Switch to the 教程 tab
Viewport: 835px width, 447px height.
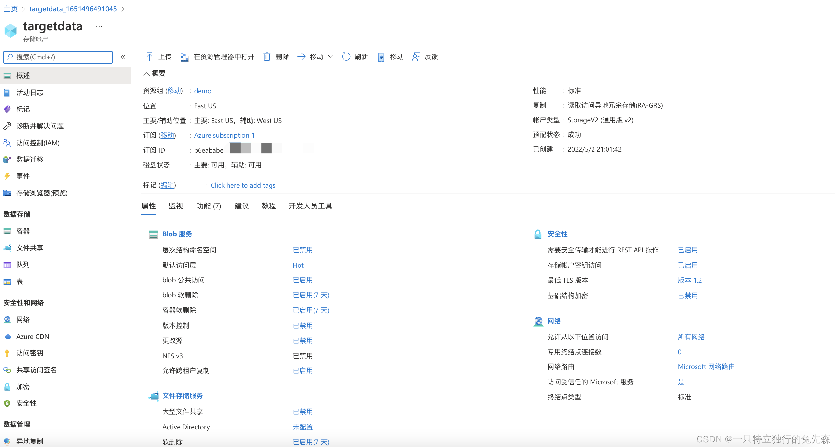[269, 206]
